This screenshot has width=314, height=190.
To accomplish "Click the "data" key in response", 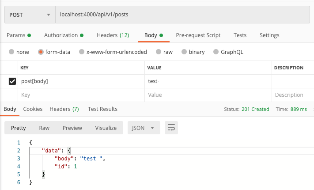I will tap(51, 151).
